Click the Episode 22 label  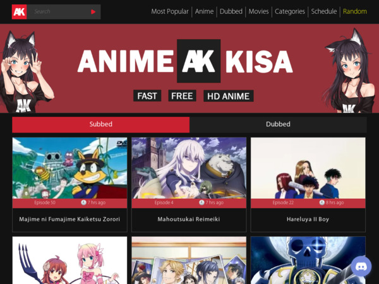click(x=283, y=203)
